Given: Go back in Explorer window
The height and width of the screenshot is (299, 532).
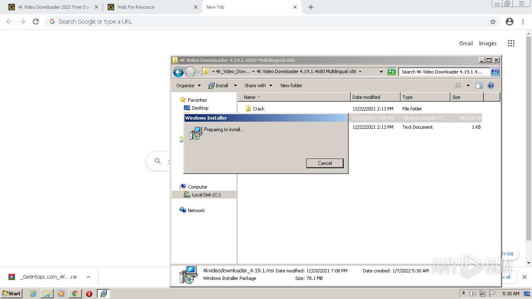Looking at the screenshot, I should coord(178,72).
